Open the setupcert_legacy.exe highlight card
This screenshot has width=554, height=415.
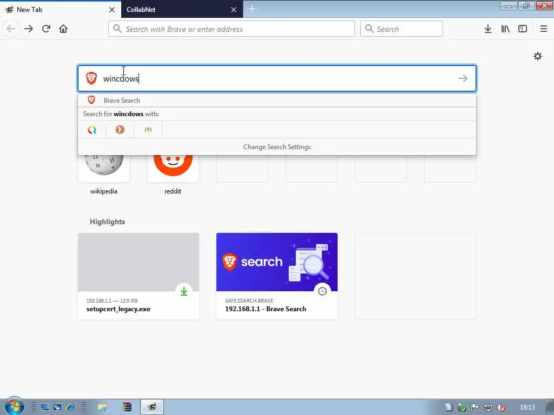point(138,276)
